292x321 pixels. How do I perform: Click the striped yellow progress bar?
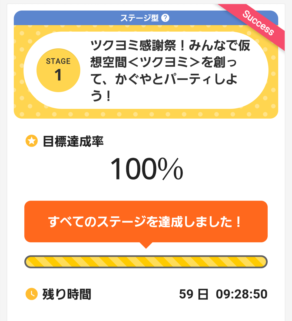[x=146, y=262]
